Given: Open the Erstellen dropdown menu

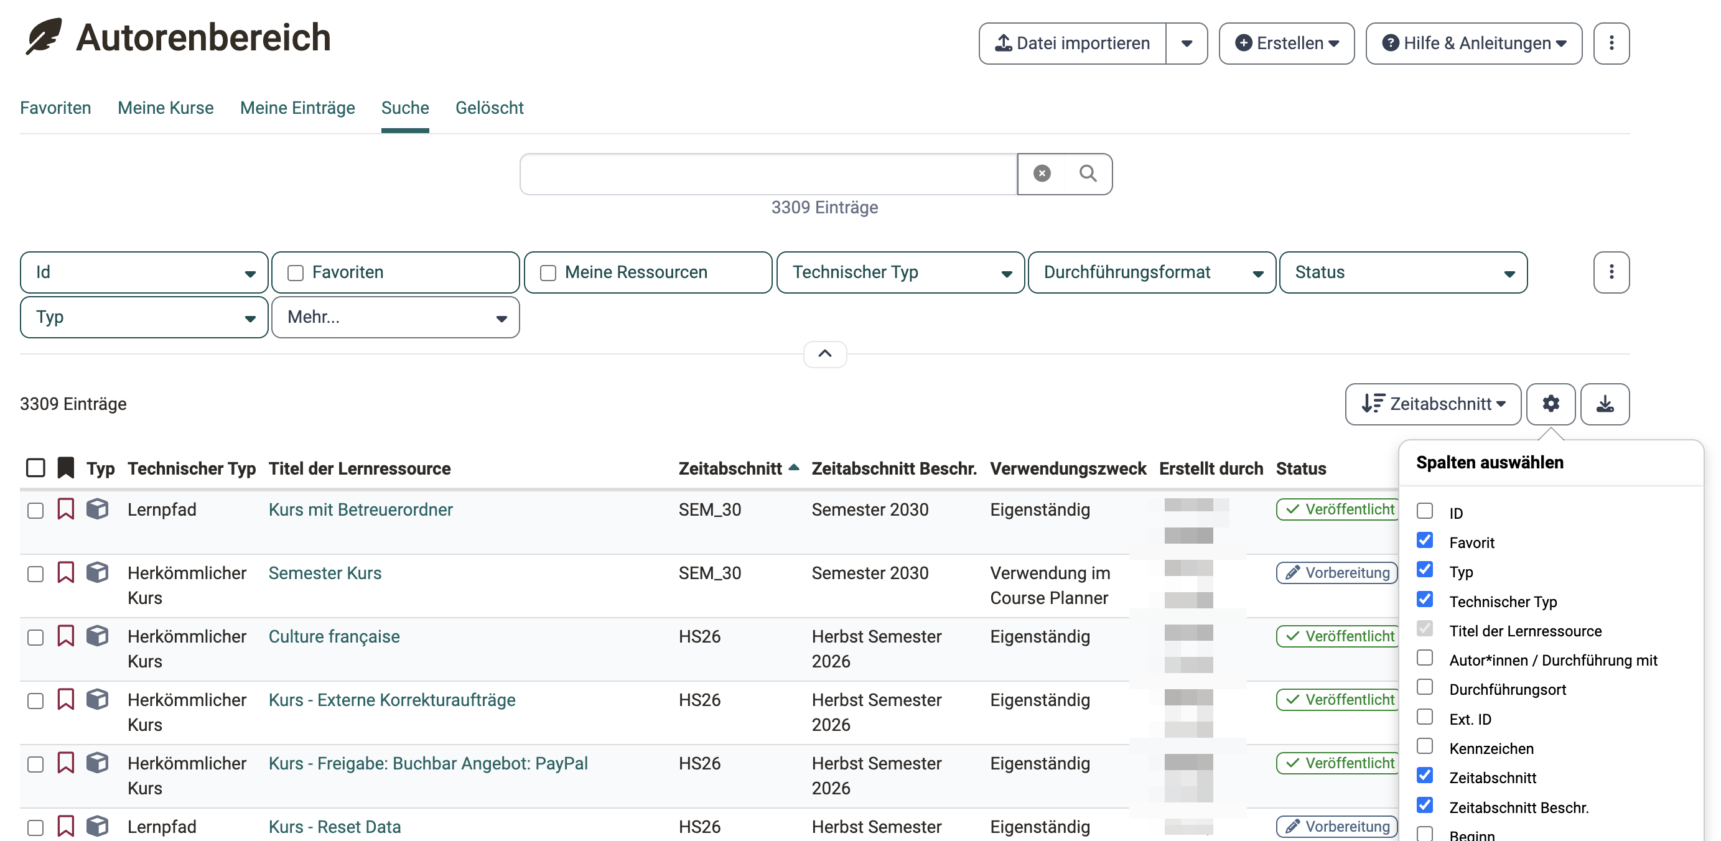Looking at the screenshot, I should (x=1286, y=44).
